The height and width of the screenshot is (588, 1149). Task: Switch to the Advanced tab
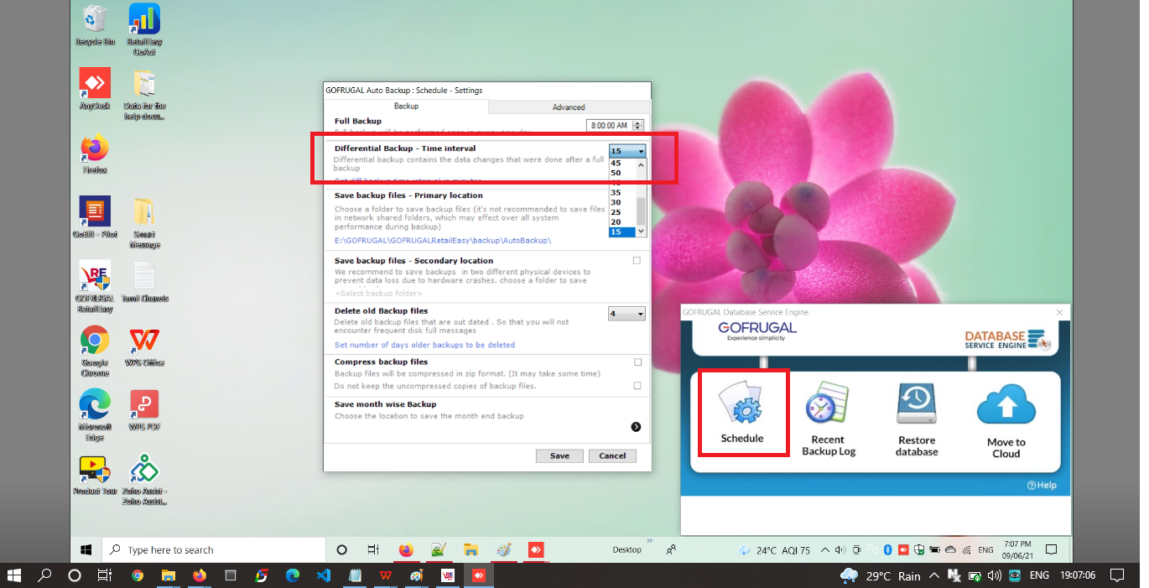point(569,107)
